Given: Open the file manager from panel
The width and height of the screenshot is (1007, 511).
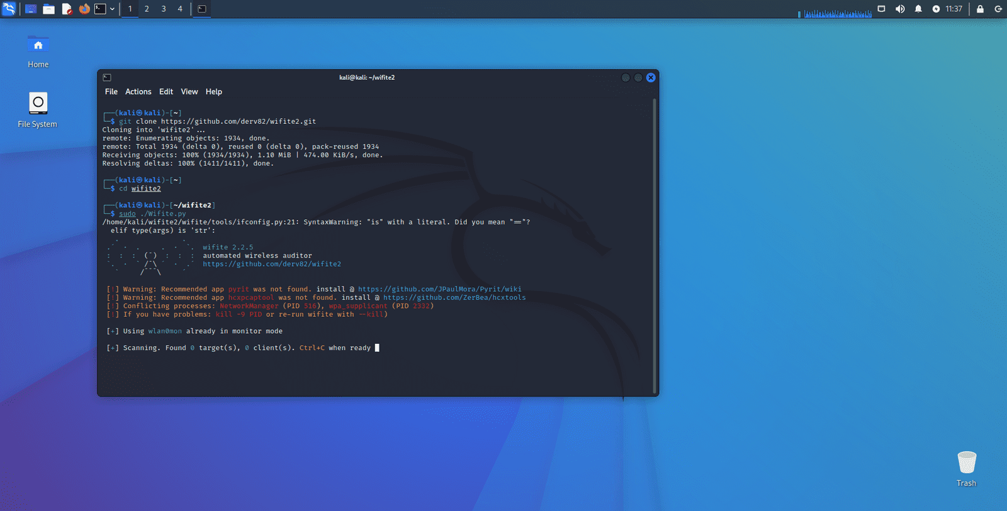Looking at the screenshot, I should [48, 9].
